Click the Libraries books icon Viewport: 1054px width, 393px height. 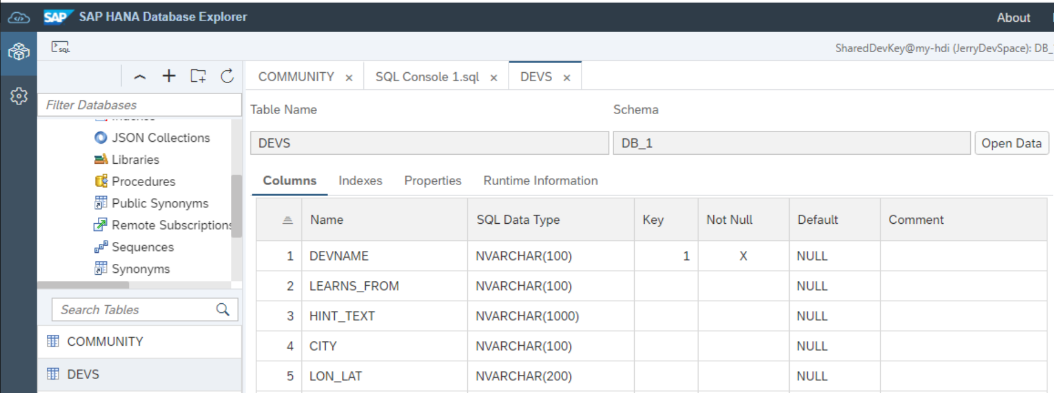pyautogui.click(x=101, y=160)
